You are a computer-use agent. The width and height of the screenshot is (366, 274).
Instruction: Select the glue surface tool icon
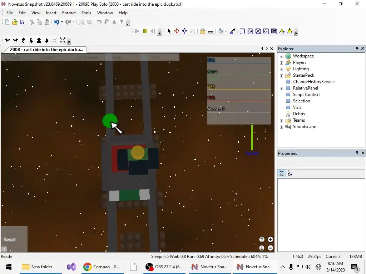(x=250, y=31)
